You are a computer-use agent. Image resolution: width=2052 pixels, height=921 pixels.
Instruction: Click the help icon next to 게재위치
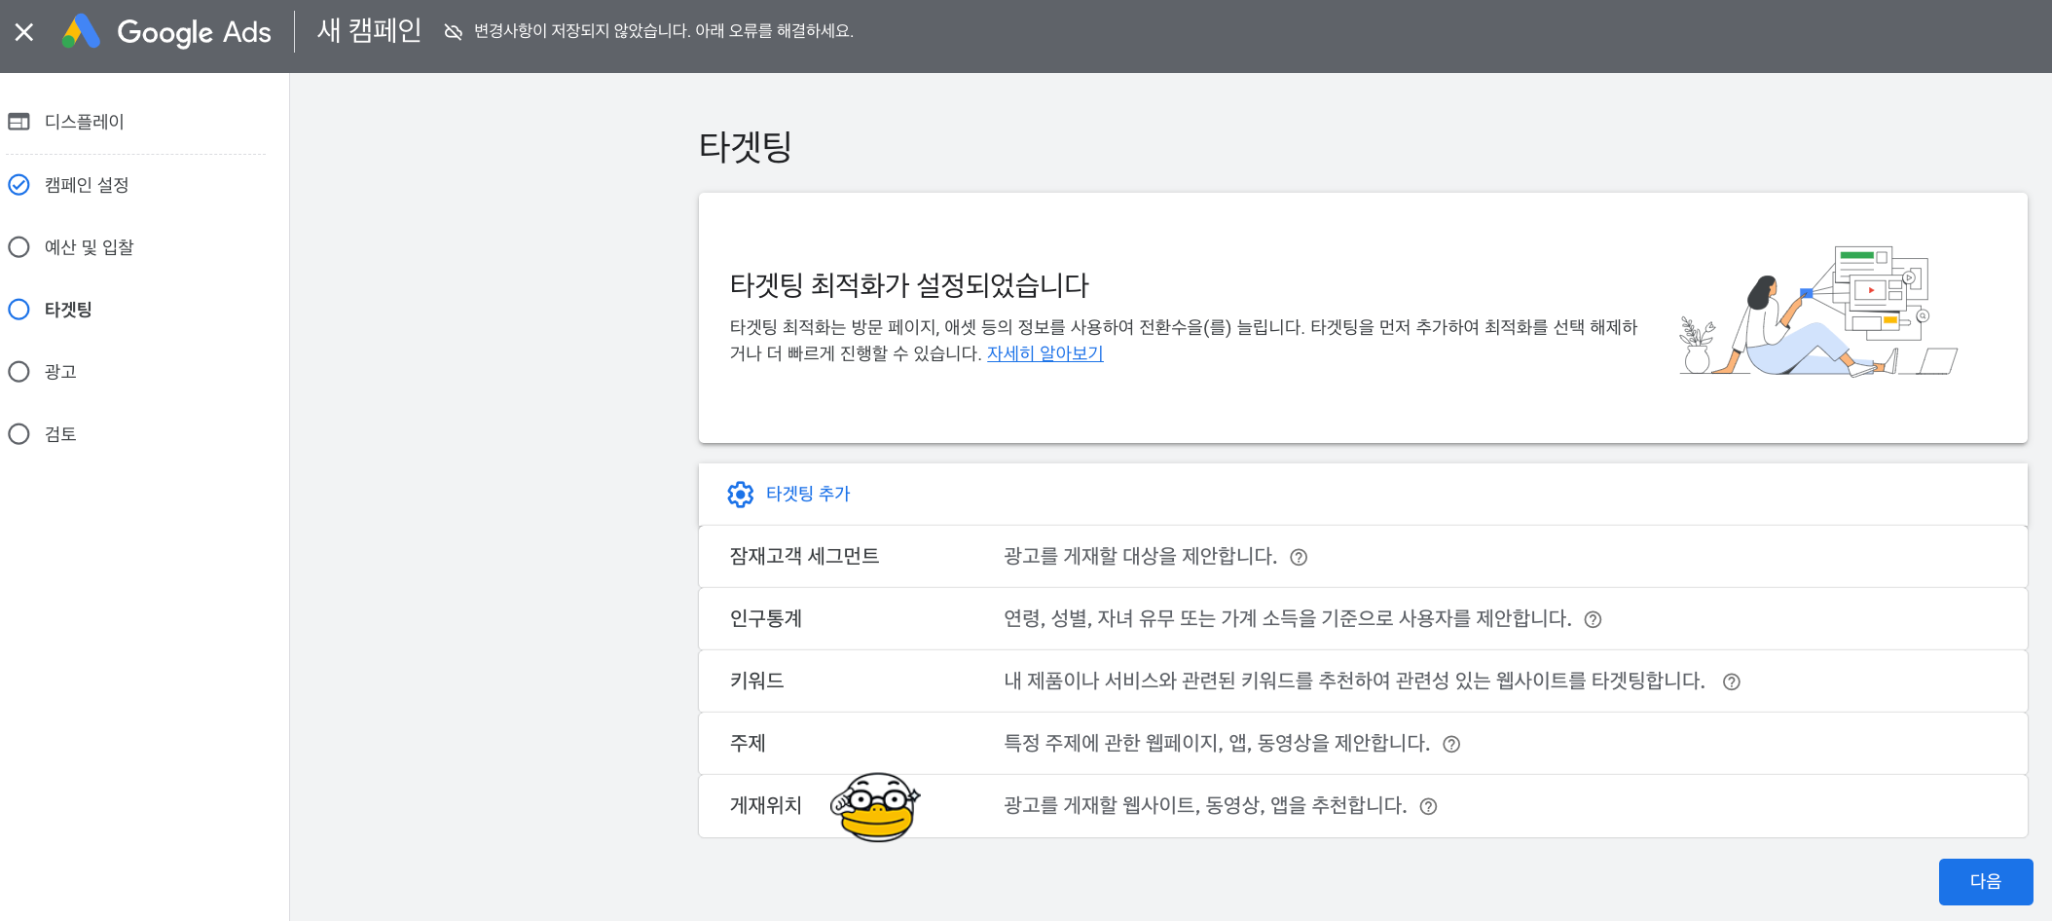(x=1427, y=806)
